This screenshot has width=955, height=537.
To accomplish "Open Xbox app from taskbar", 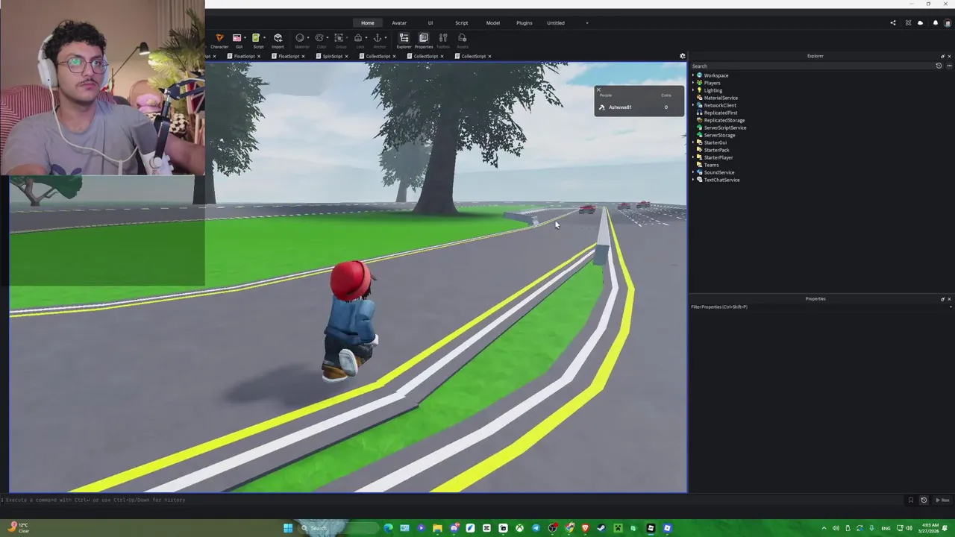I will [519, 528].
